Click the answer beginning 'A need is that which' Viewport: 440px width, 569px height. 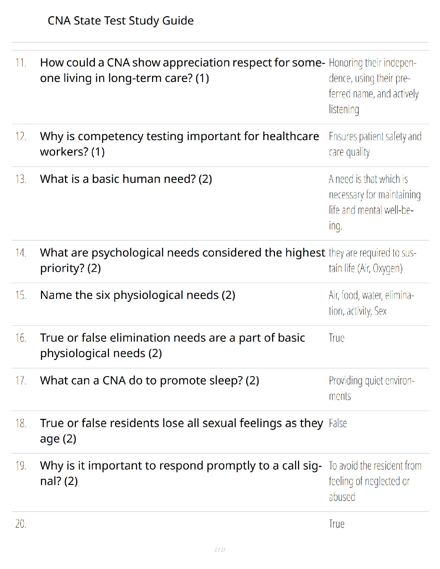coord(375,202)
